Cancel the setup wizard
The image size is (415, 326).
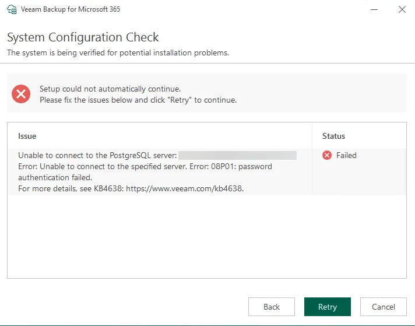click(384, 307)
